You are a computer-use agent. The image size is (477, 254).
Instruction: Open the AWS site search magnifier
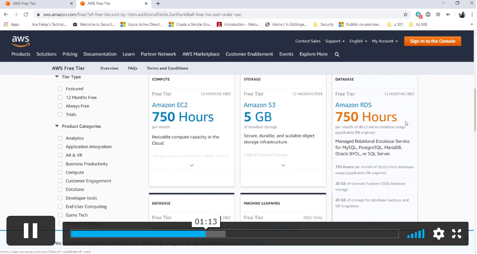click(337, 55)
